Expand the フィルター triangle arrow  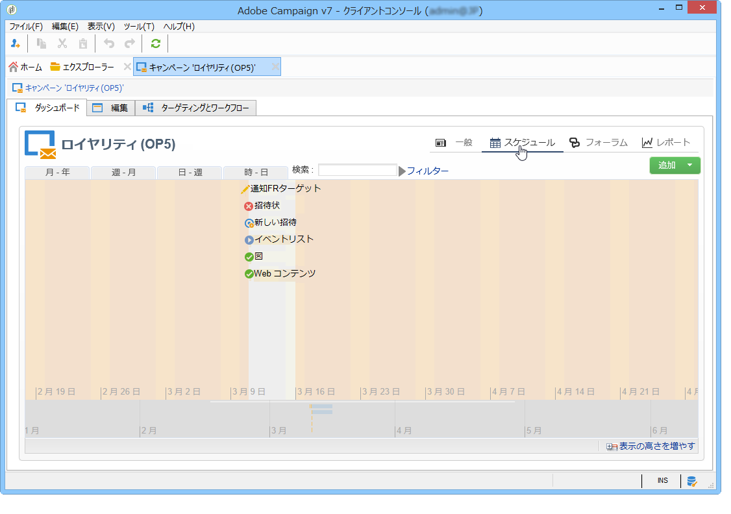402,171
